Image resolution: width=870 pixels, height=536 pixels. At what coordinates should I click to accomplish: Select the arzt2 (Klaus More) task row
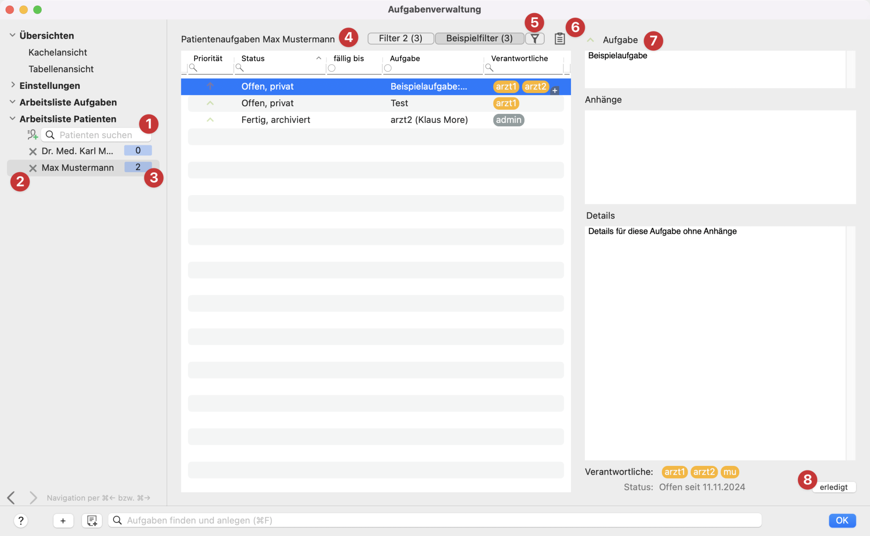[x=376, y=120]
